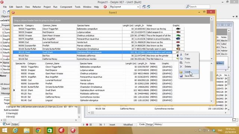Click the set debug desktop icon
Viewport: 239px width, 134px height.
coord(148,7)
